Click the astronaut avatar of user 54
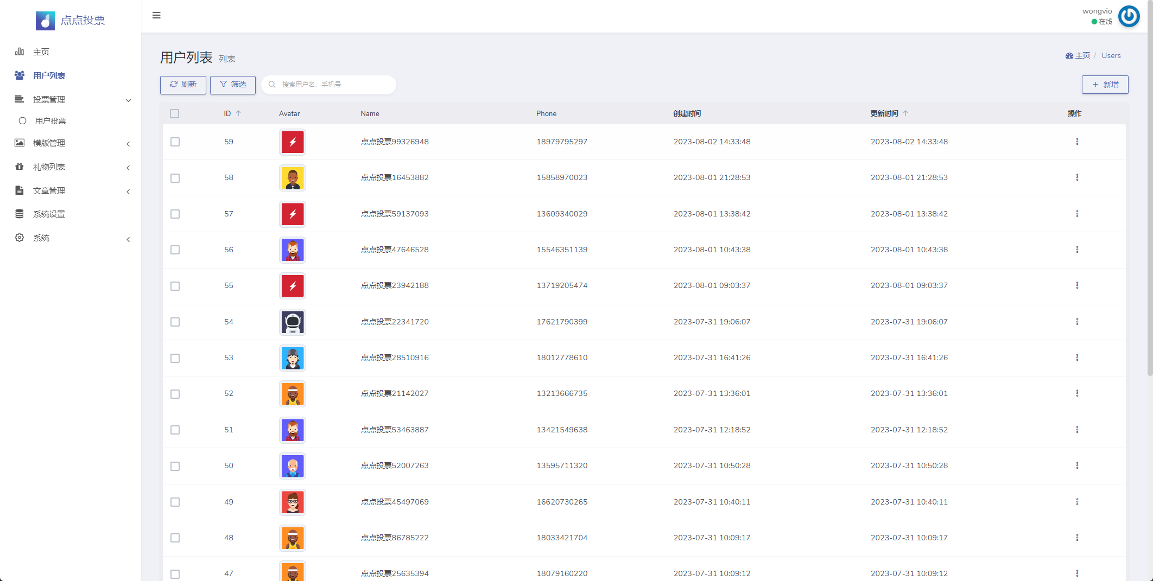The image size is (1153, 581). (293, 322)
